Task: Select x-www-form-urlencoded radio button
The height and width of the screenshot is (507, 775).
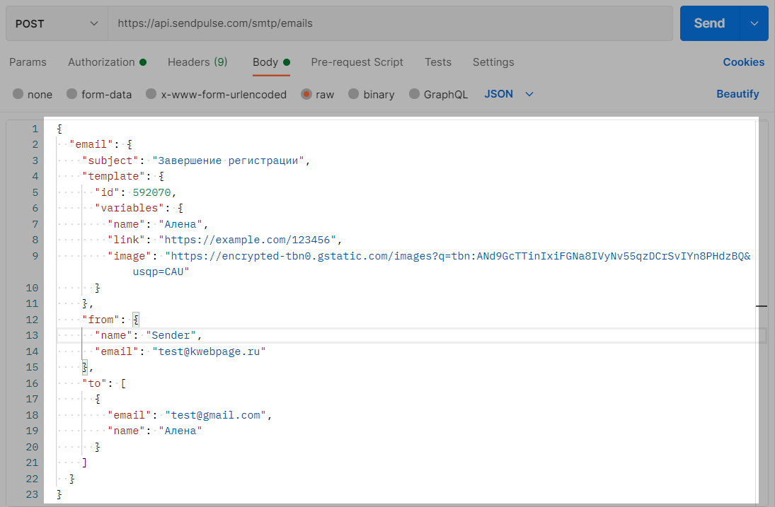Action: [x=151, y=94]
